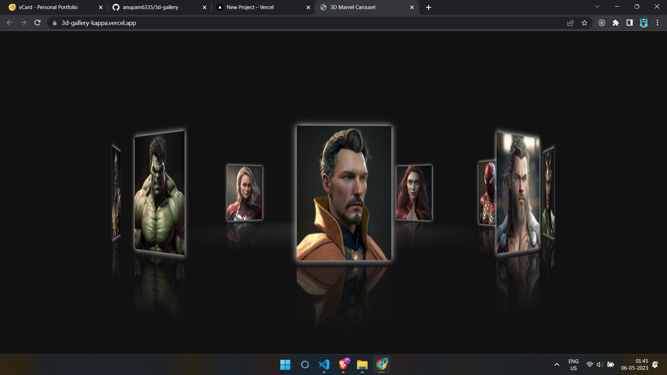Open the Extensions puzzle menu
This screenshot has height=375, width=667.
[x=616, y=23]
